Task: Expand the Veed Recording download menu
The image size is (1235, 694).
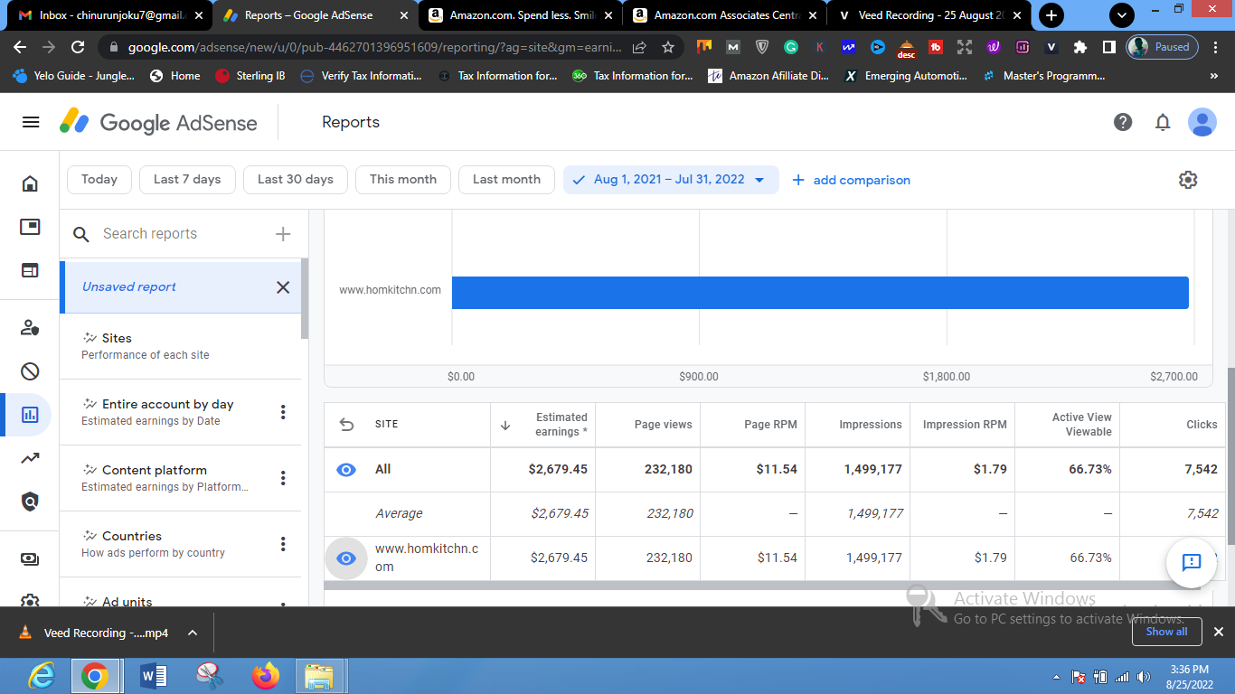Action: 193,633
